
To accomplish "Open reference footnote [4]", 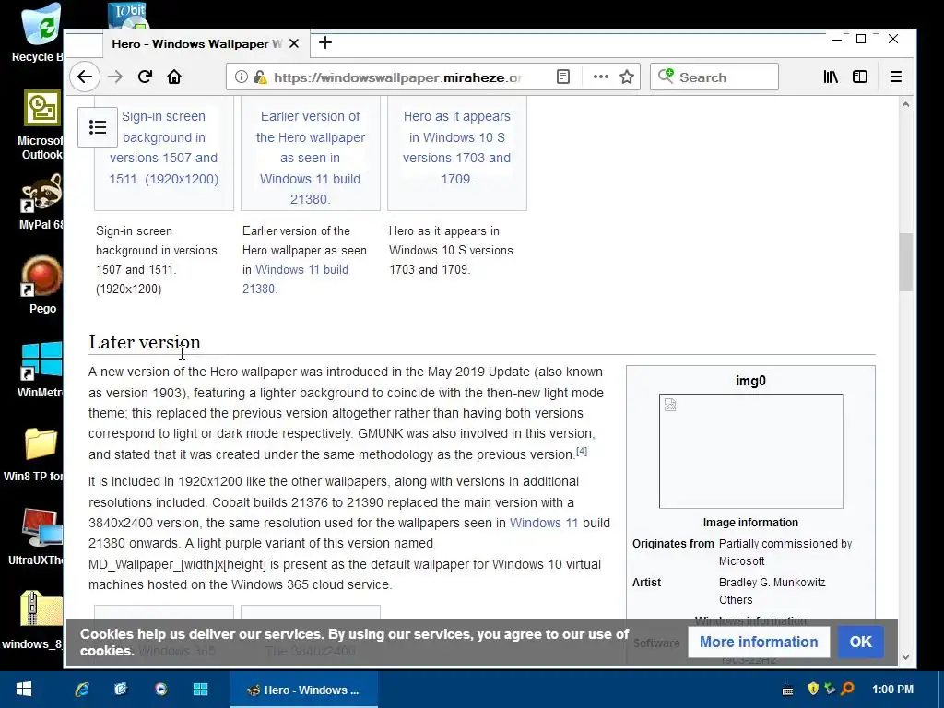I will pos(582,451).
